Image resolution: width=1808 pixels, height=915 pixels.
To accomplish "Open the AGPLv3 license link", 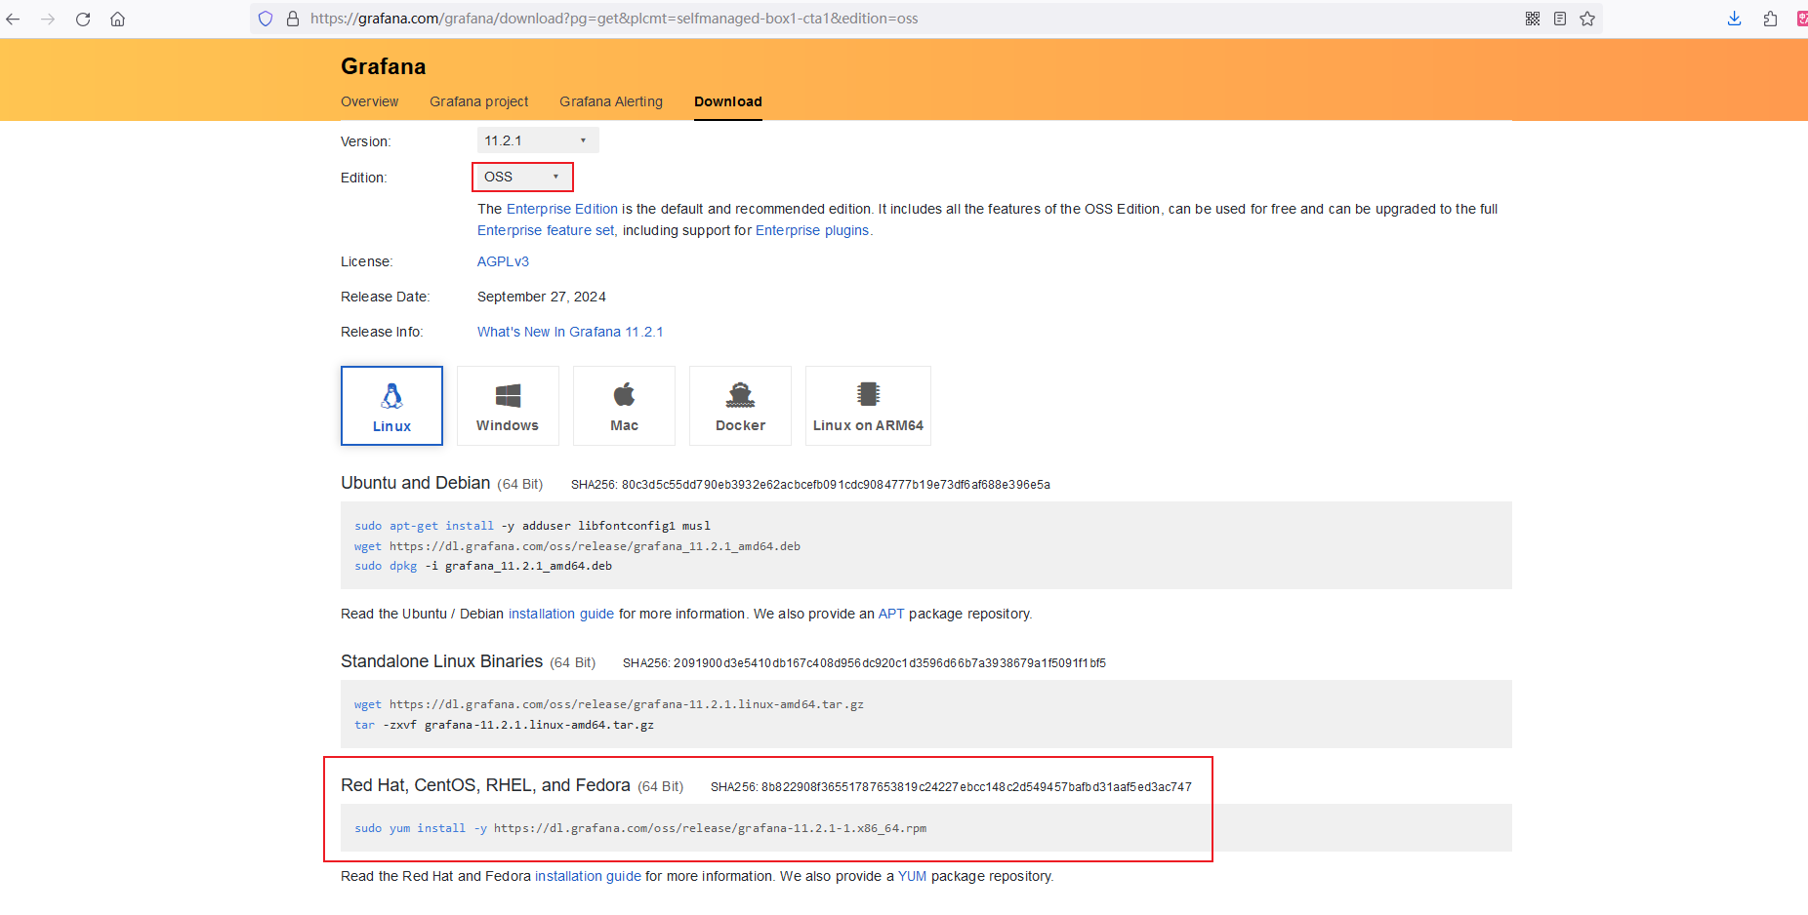I will coord(503,261).
